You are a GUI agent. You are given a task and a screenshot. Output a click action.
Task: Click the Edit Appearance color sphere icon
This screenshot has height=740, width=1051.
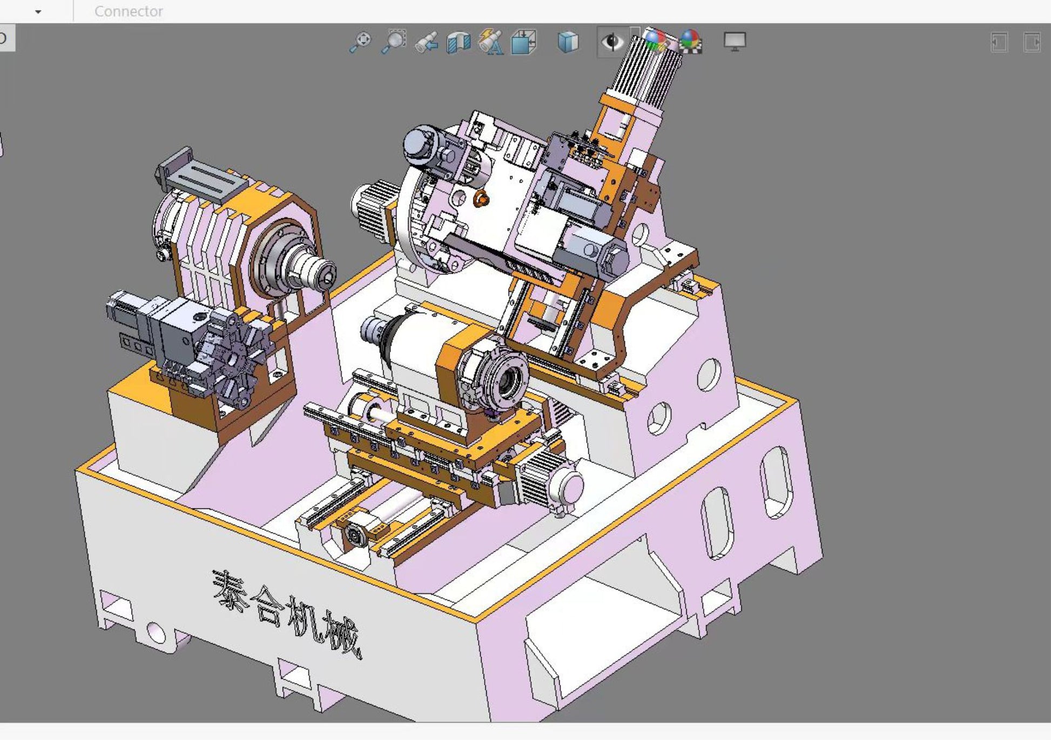[x=655, y=40]
